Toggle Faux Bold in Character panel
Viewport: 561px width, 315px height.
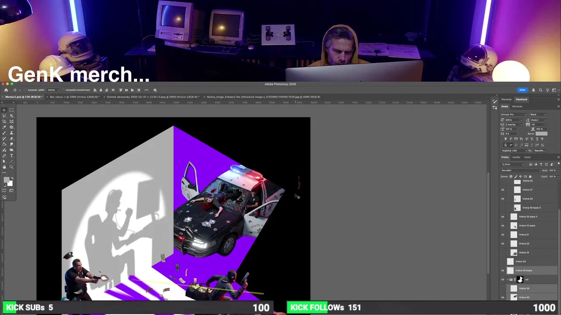(506, 139)
